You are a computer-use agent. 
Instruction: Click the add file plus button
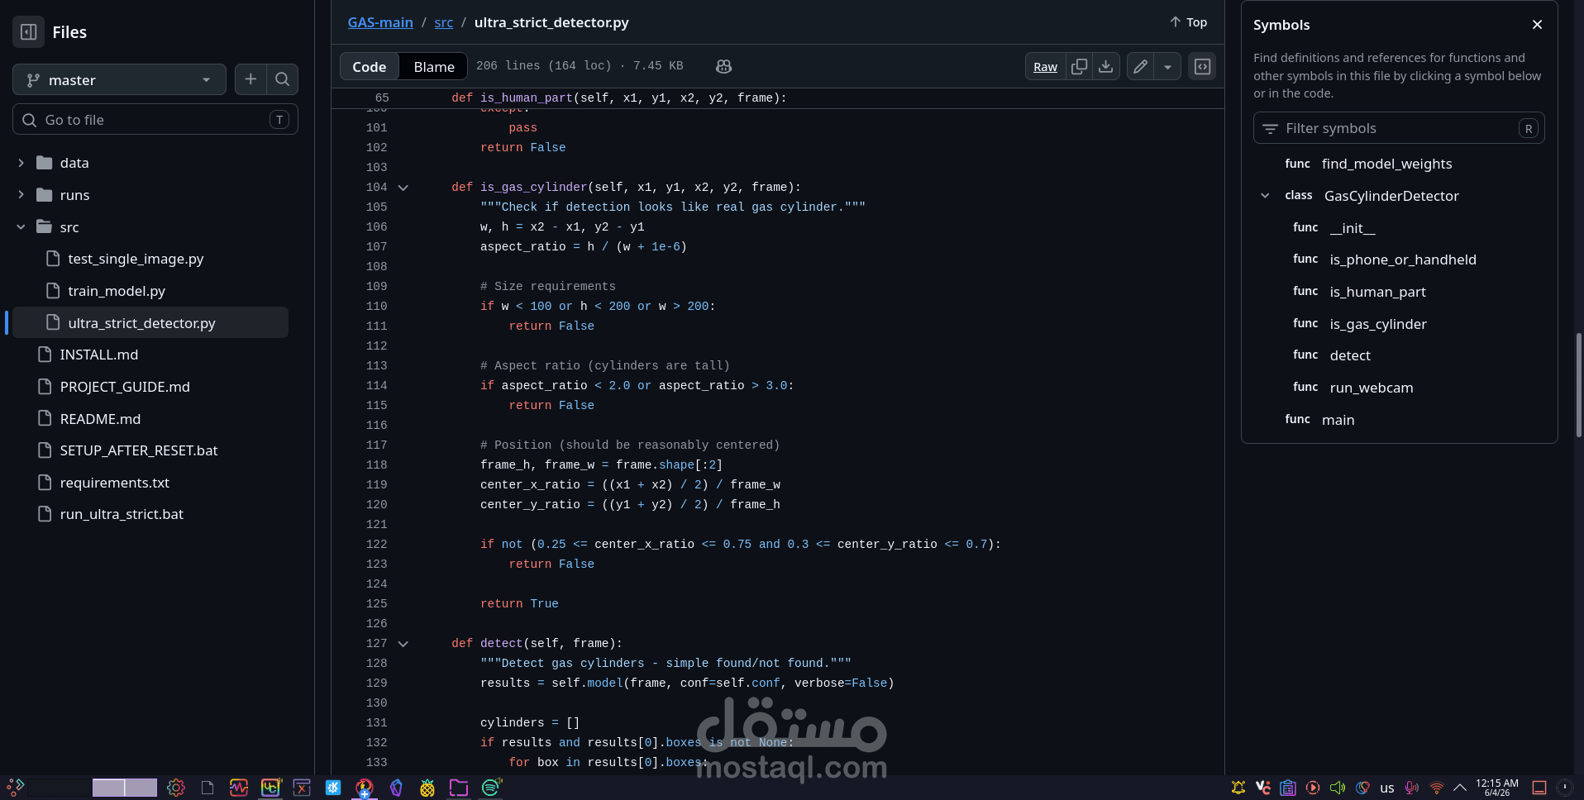(x=250, y=79)
